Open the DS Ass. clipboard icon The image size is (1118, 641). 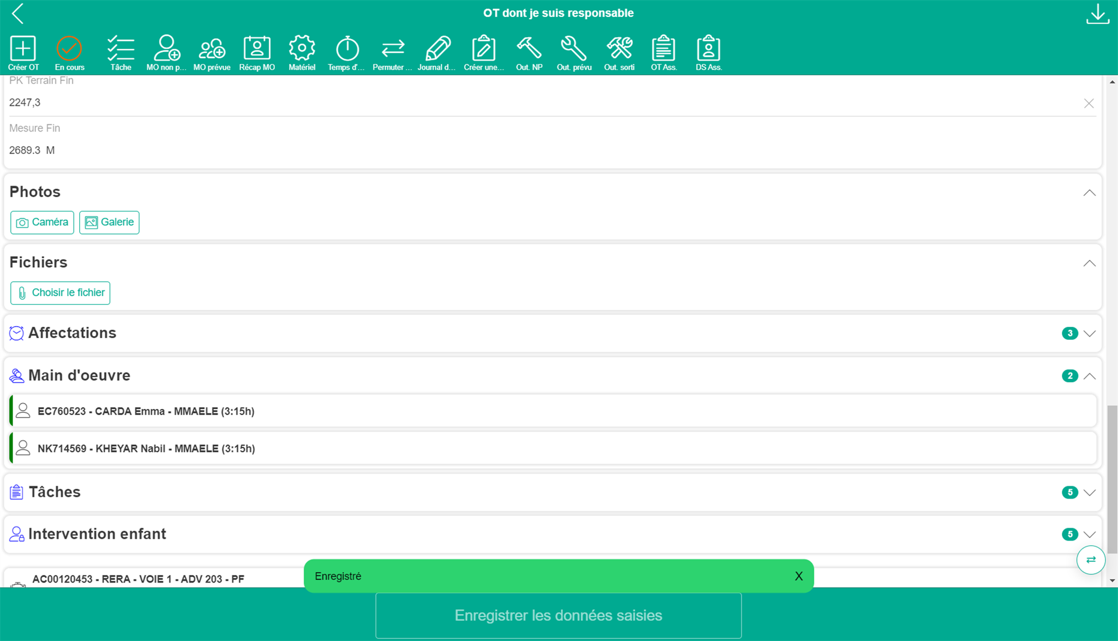pyautogui.click(x=708, y=49)
